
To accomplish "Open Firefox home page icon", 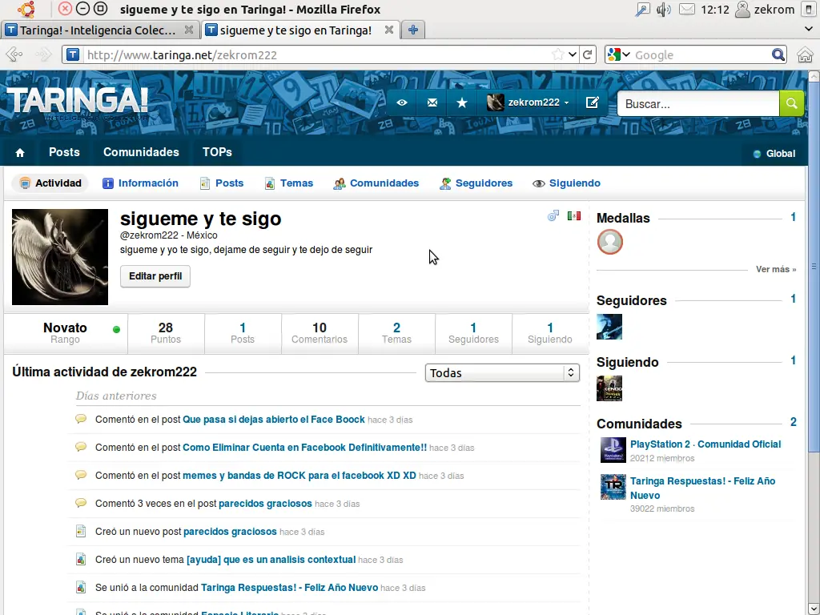I will pos(805,54).
